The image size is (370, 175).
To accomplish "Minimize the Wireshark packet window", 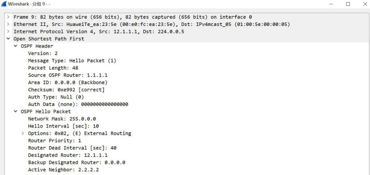I will pos(331,4).
